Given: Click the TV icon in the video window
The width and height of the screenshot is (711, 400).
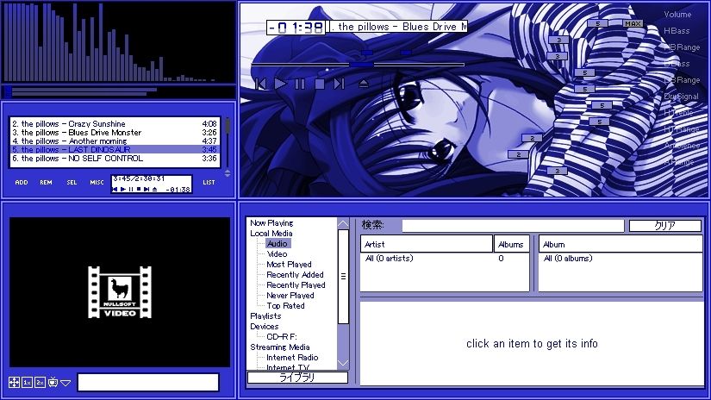Looking at the screenshot, I should 53,382.
